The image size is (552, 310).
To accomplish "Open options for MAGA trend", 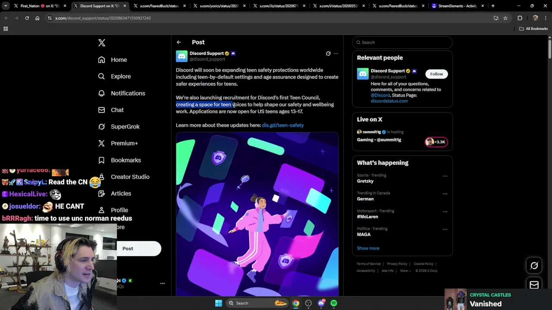I will coord(445,229).
